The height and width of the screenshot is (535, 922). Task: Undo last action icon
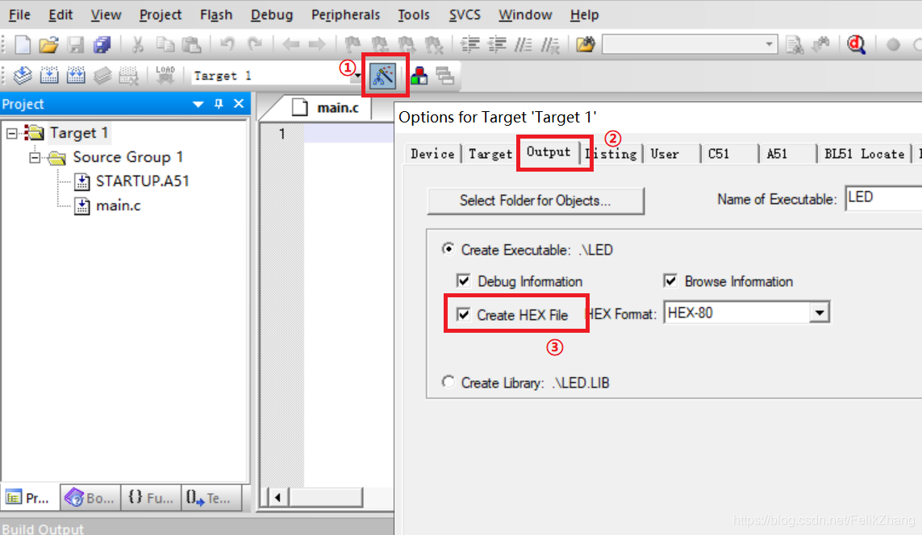tap(227, 44)
